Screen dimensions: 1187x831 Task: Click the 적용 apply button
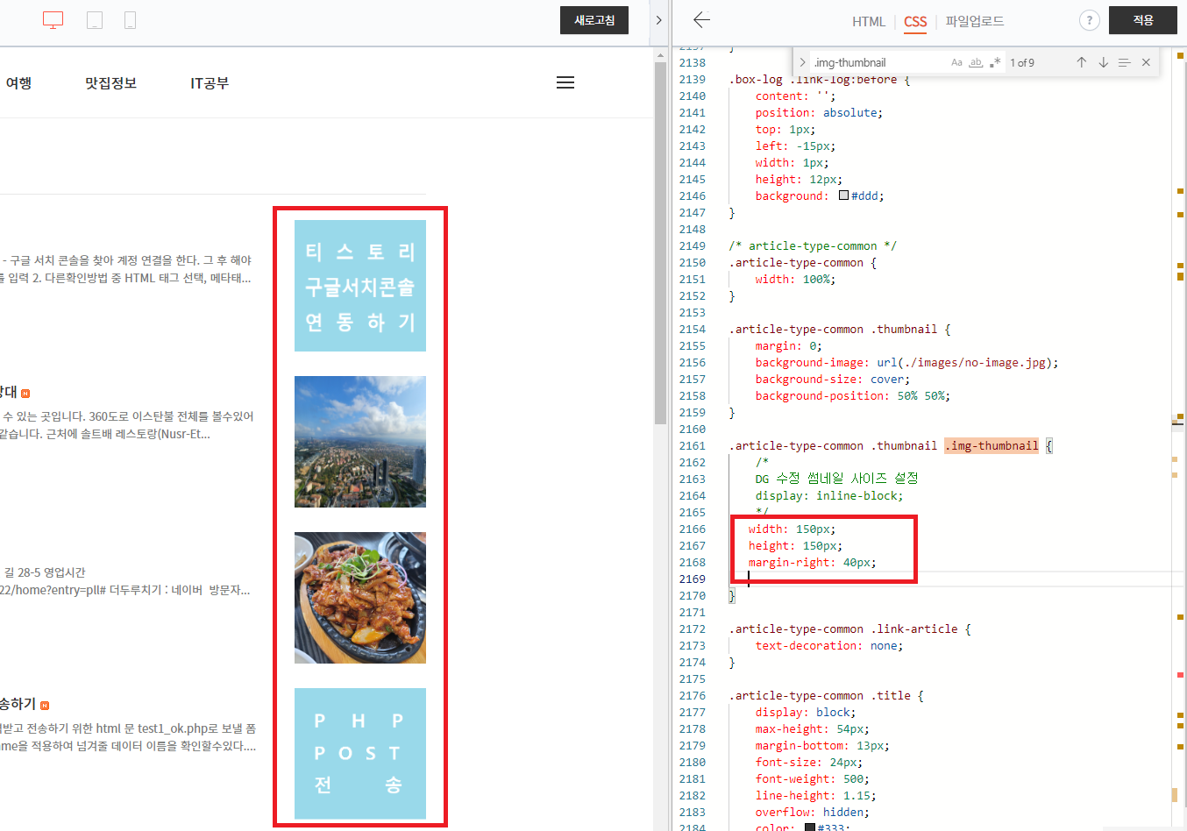(x=1143, y=20)
